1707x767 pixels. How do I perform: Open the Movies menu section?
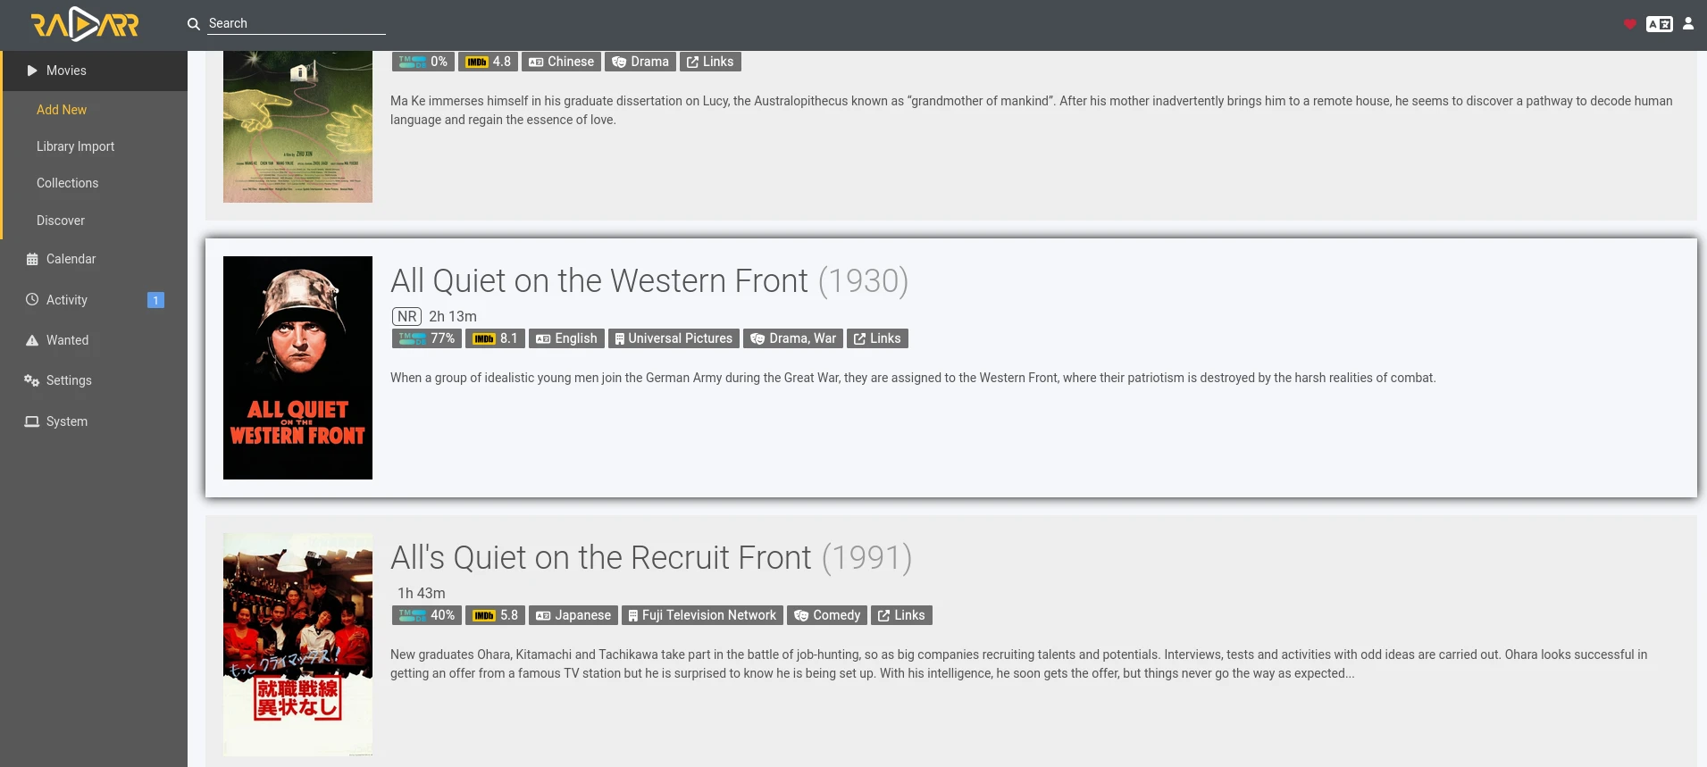66,71
